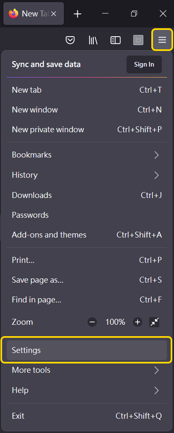Click the Sign In button
The width and height of the screenshot is (174, 433).
click(x=144, y=64)
